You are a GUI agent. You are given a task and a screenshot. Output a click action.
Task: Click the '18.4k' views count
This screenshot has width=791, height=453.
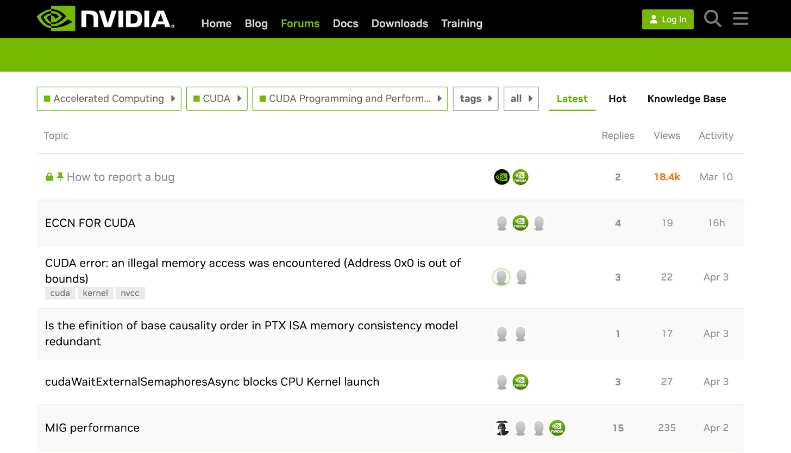667,177
